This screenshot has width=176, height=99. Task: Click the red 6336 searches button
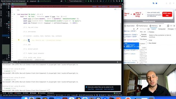pyautogui.click(x=167, y=14)
